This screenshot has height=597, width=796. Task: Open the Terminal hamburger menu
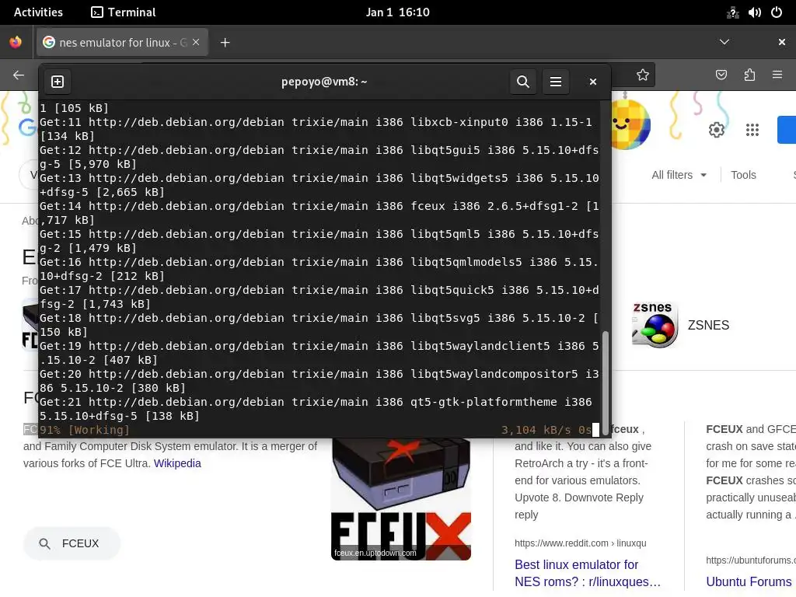click(x=556, y=82)
